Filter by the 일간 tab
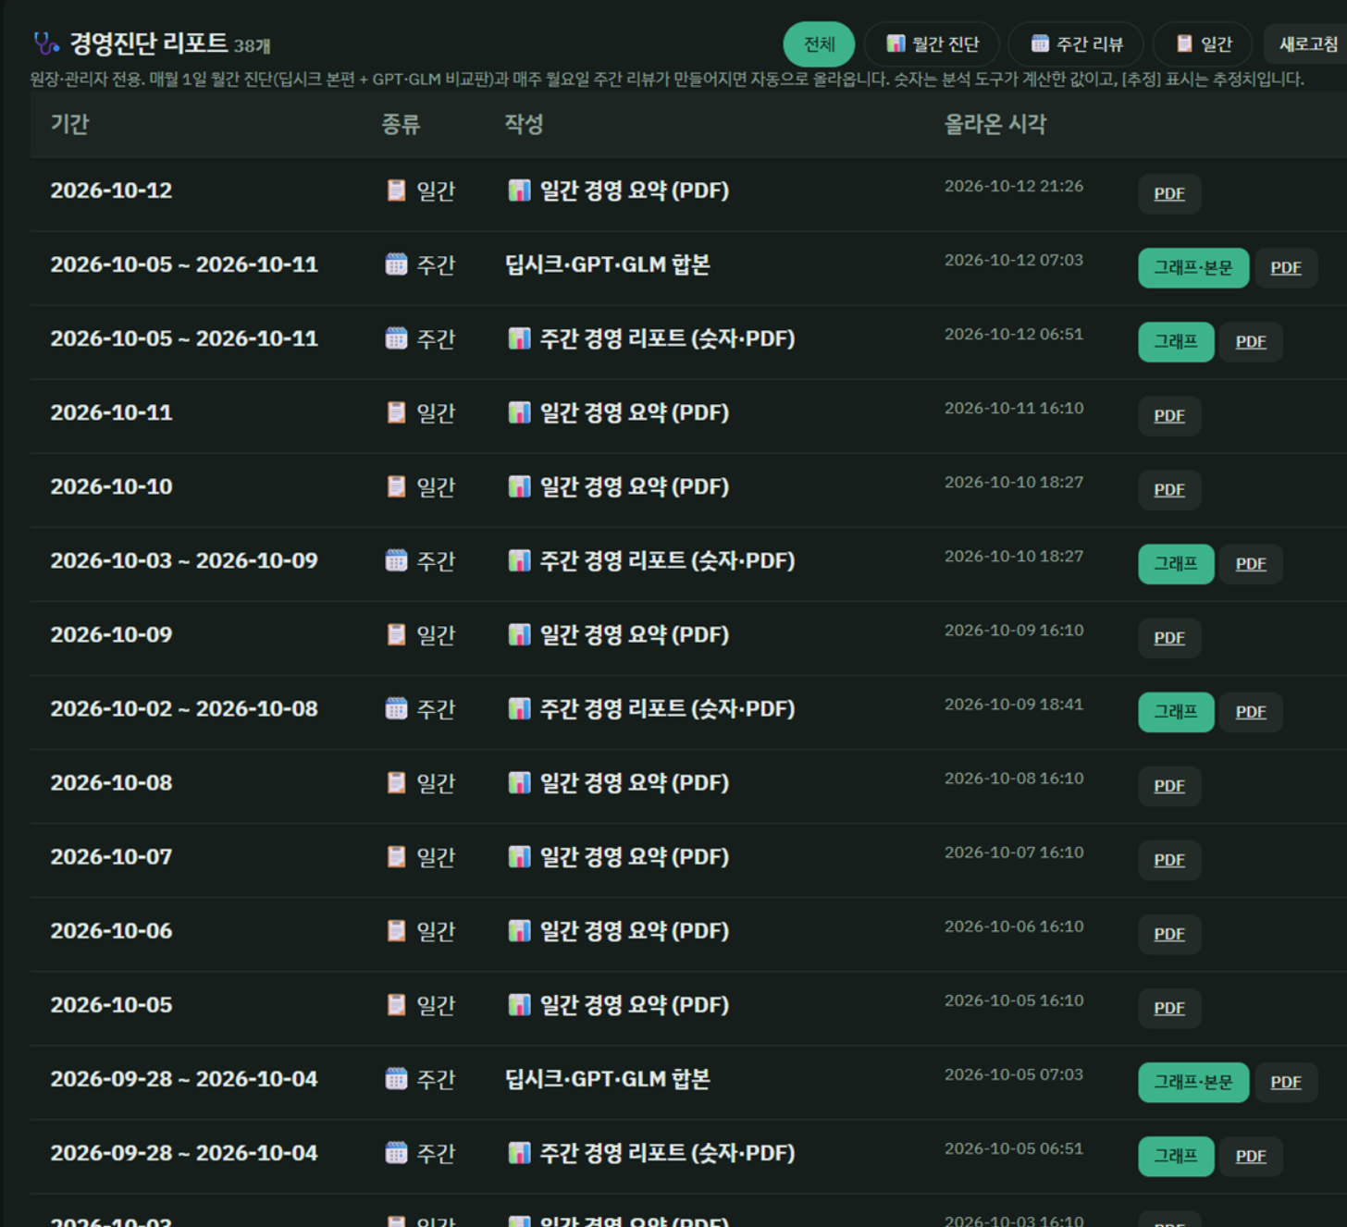Image resolution: width=1347 pixels, height=1227 pixels. [1203, 43]
